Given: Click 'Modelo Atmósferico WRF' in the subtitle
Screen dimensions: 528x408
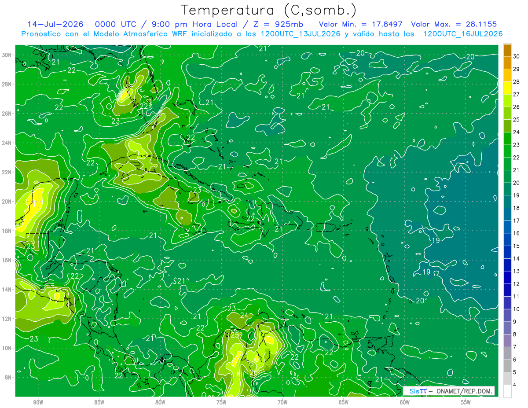Looking at the screenshot, I should point(140,34).
